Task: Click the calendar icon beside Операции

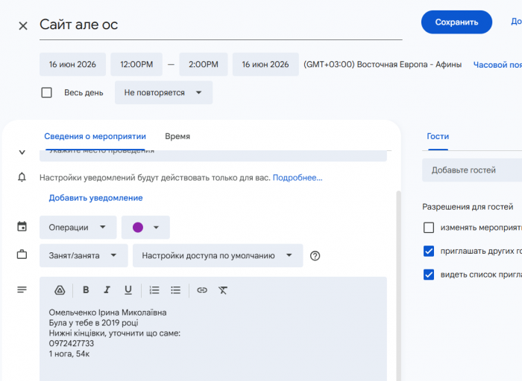Action: point(22,226)
